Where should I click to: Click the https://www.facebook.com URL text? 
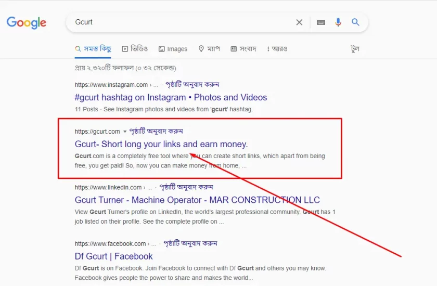click(110, 244)
